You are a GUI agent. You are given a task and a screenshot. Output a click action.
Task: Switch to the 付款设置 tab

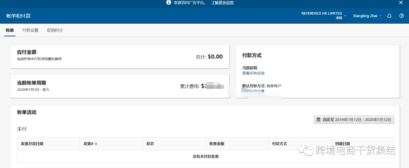pyautogui.click(x=30, y=30)
